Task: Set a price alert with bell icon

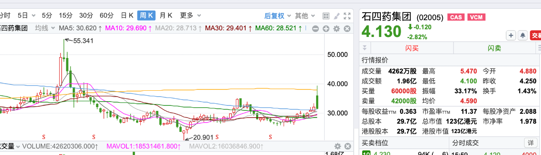Action: tap(522, 35)
